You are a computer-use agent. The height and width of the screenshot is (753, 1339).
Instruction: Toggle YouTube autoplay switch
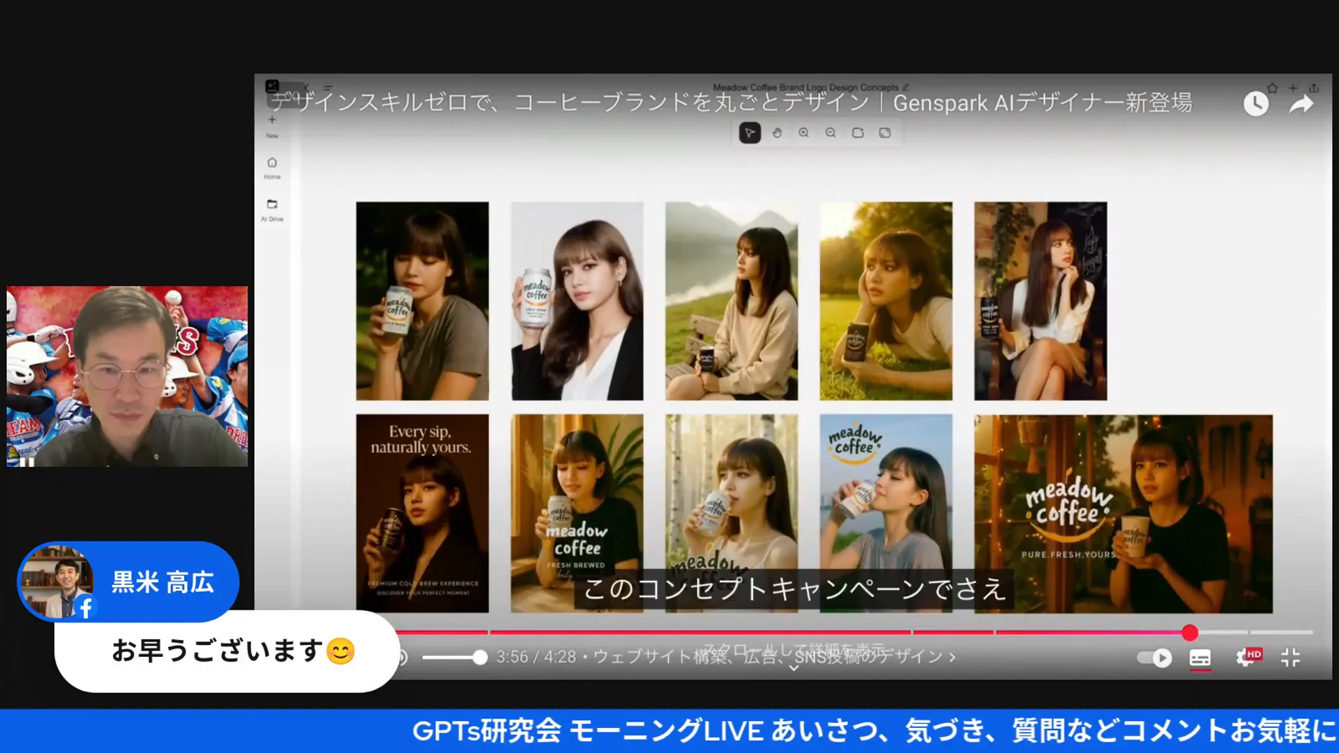(1154, 657)
